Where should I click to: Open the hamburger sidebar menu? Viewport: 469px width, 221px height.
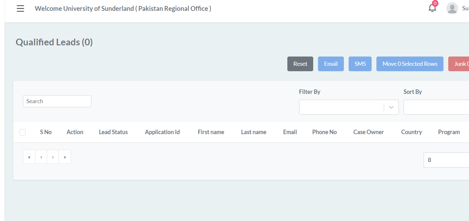coord(20,9)
